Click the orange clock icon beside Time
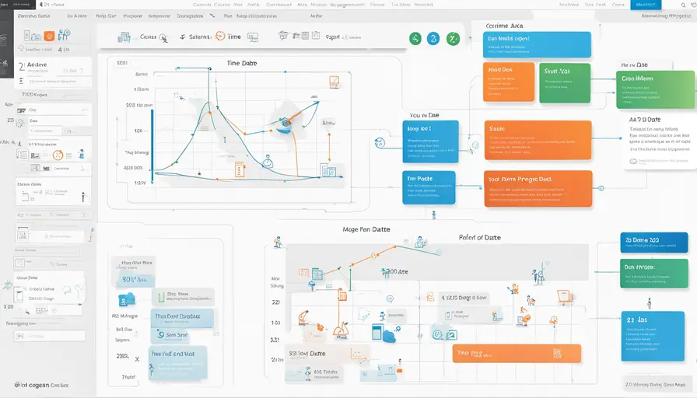Viewport: 697px width, 398px height. coord(220,36)
